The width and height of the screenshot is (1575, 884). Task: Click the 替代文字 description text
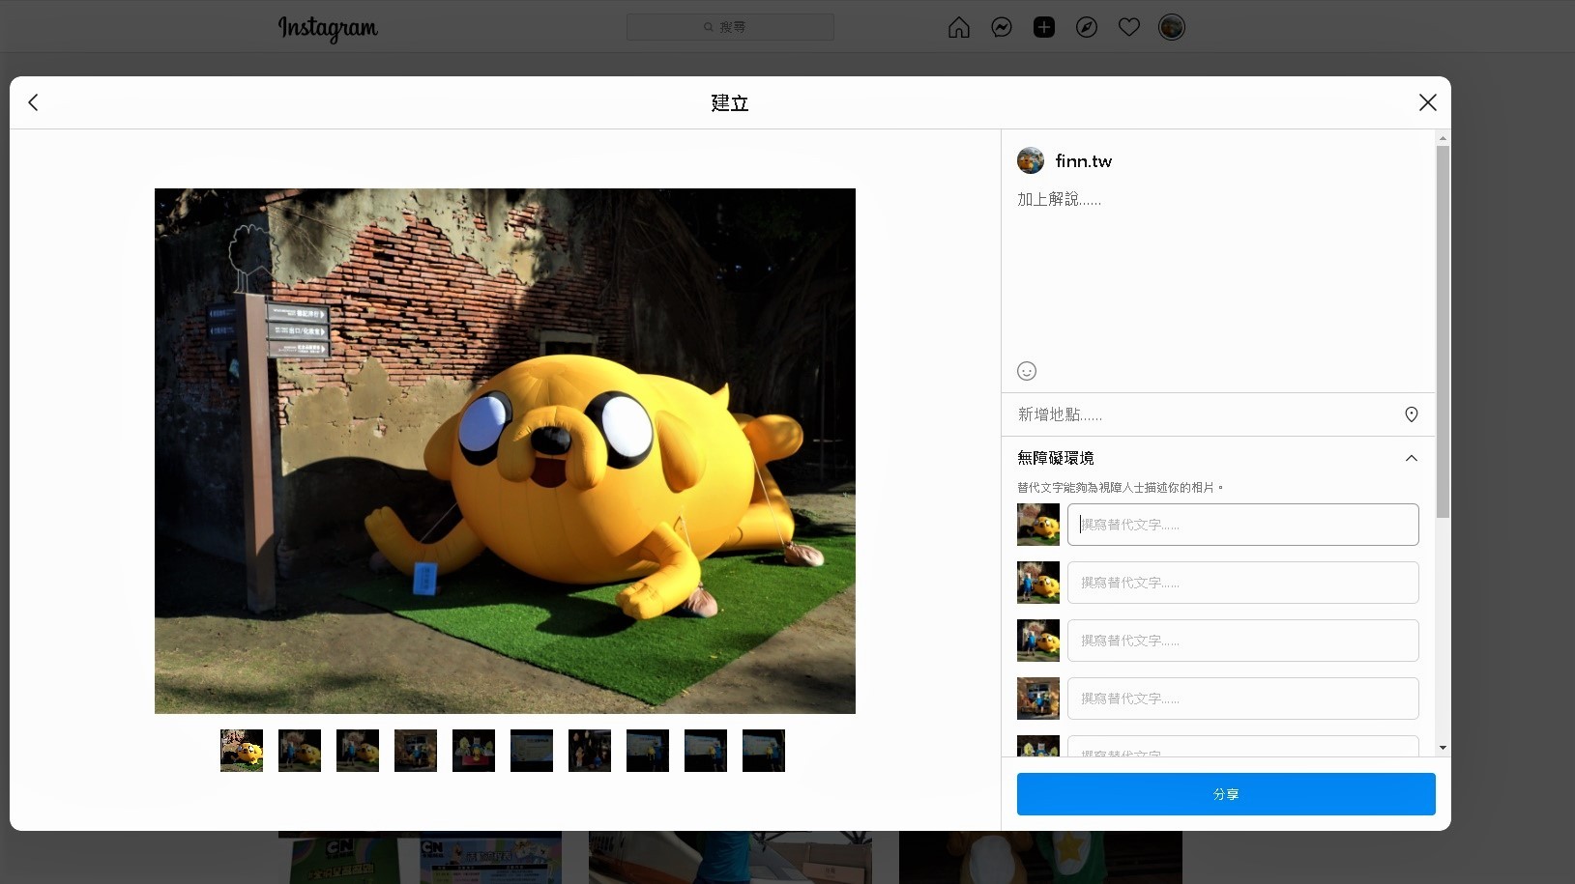coord(1120,488)
